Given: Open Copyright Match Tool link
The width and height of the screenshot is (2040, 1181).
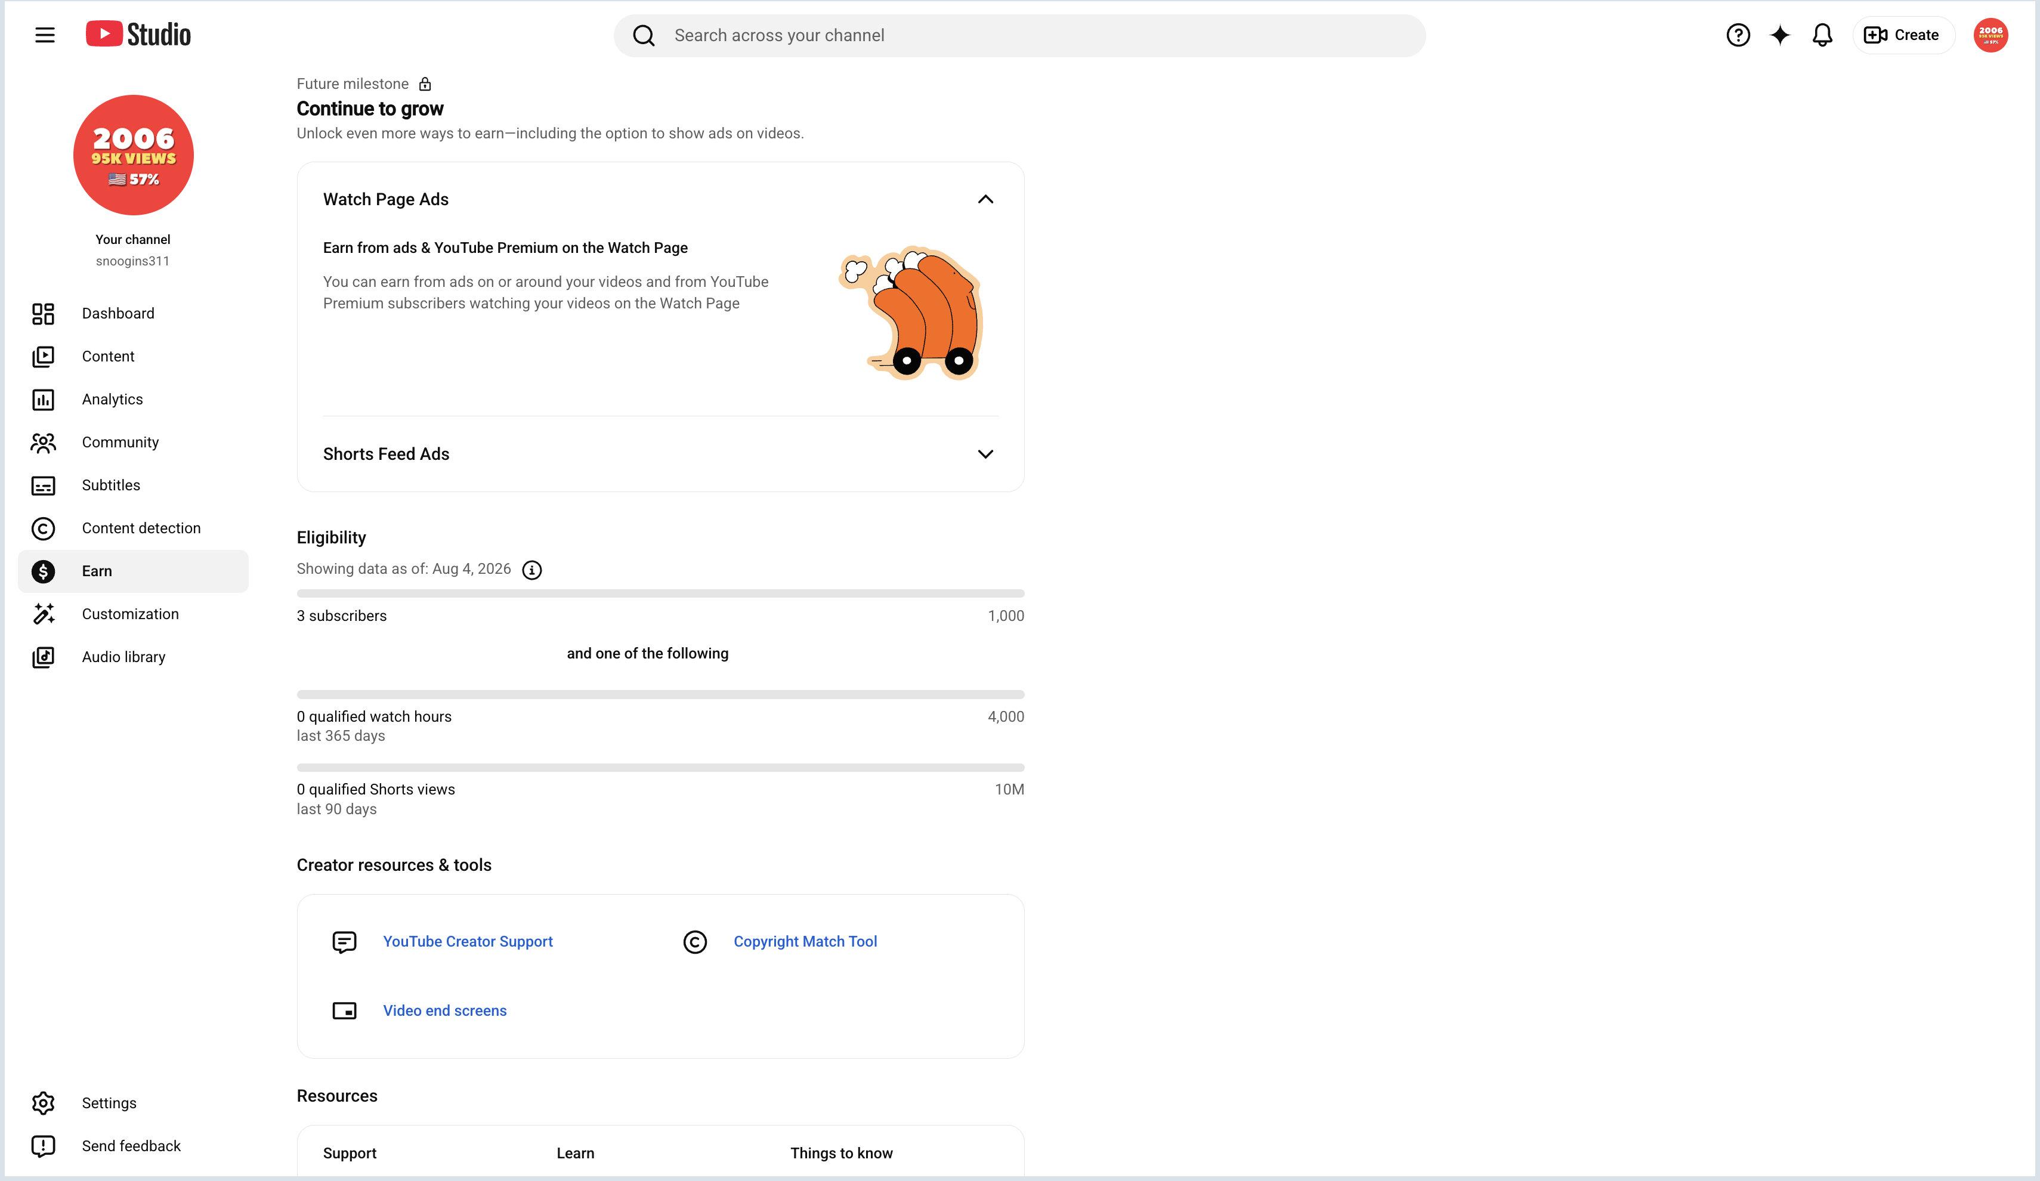Looking at the screenshot, I should pos(805,941).
